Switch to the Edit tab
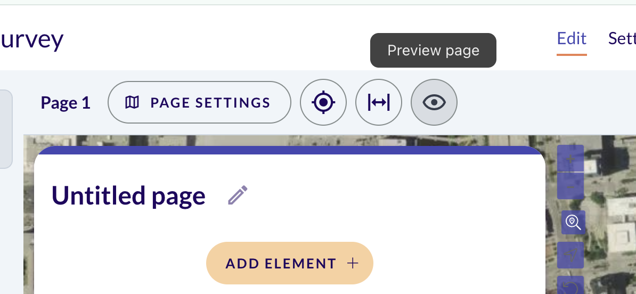 click(x=572, y=39)
